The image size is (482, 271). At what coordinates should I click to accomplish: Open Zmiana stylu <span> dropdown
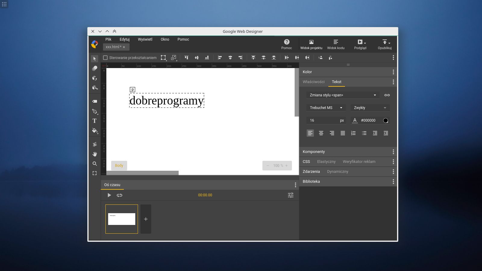(x=343, y=95)
